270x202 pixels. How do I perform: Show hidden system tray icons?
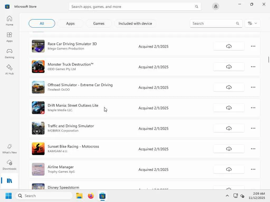[227, 196]
